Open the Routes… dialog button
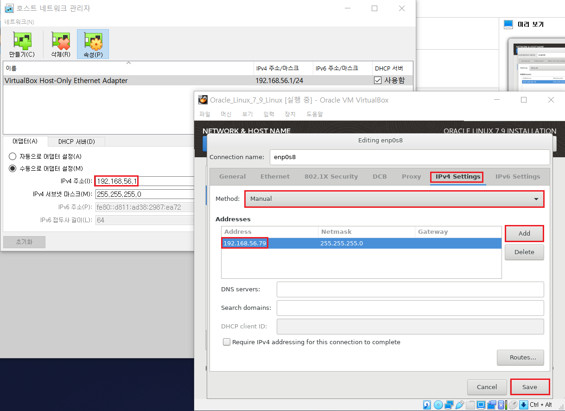This screenshot has width=565, height=411. pos(520,357)
